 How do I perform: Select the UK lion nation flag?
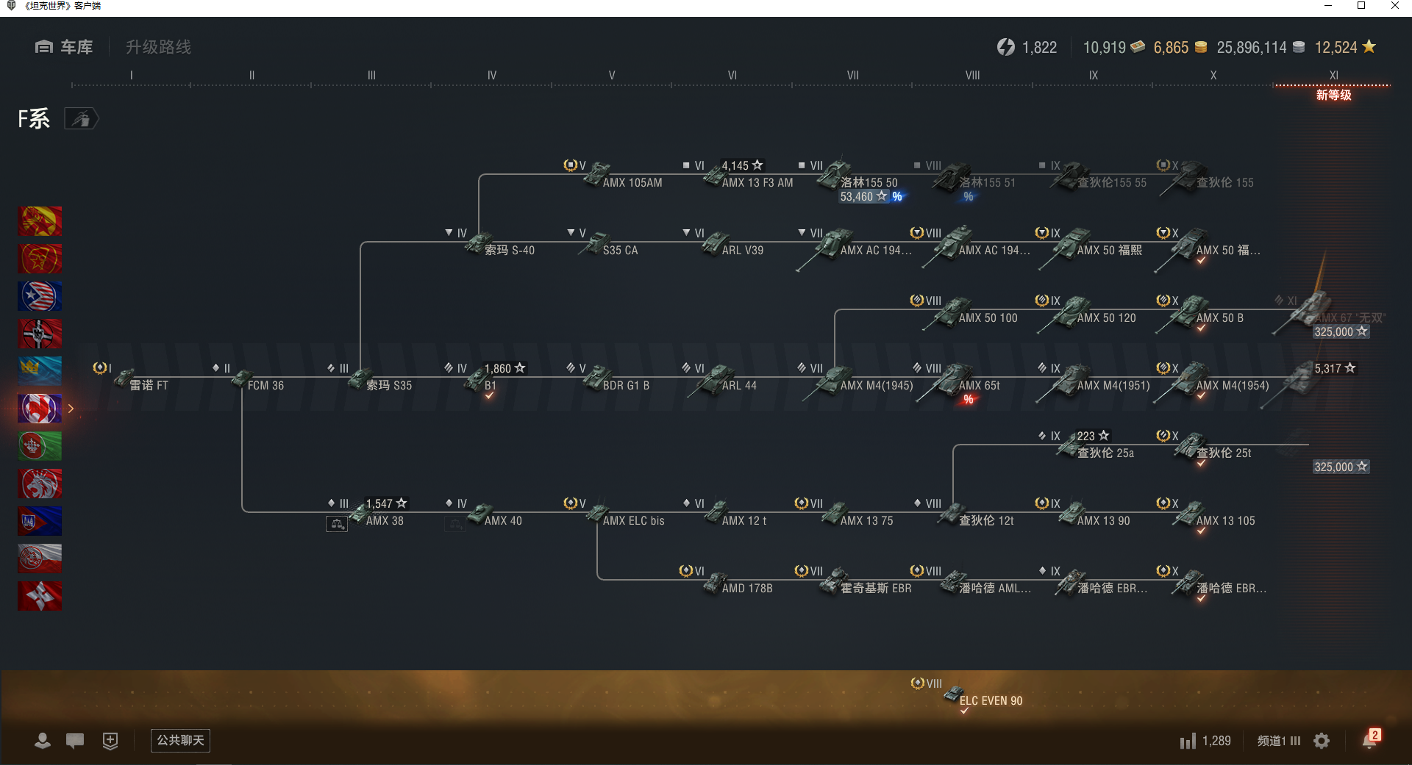(x=40, y=484)
